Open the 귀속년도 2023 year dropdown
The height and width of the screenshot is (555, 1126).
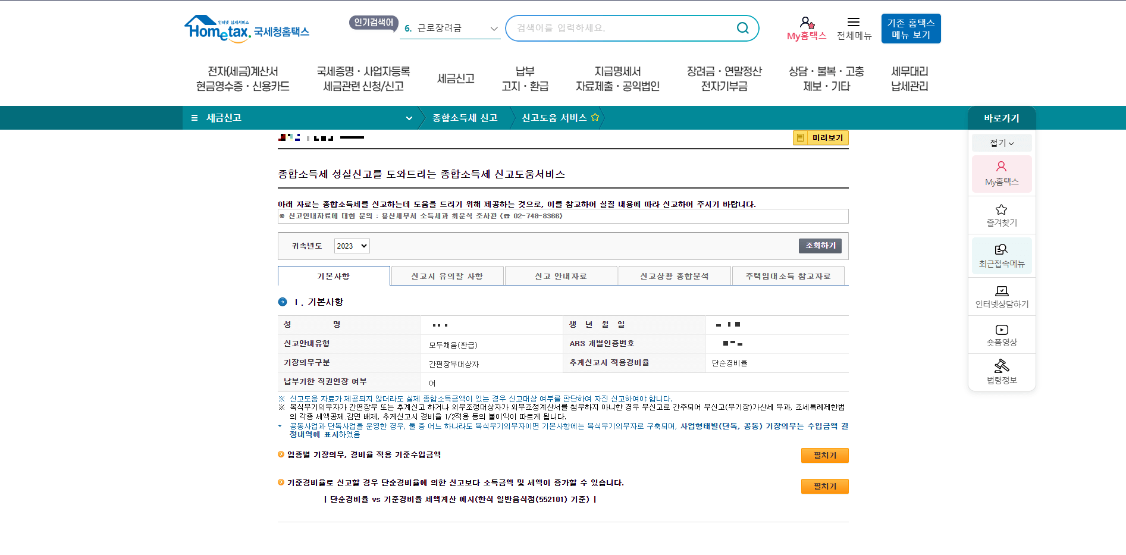click(x=351, y=246)
